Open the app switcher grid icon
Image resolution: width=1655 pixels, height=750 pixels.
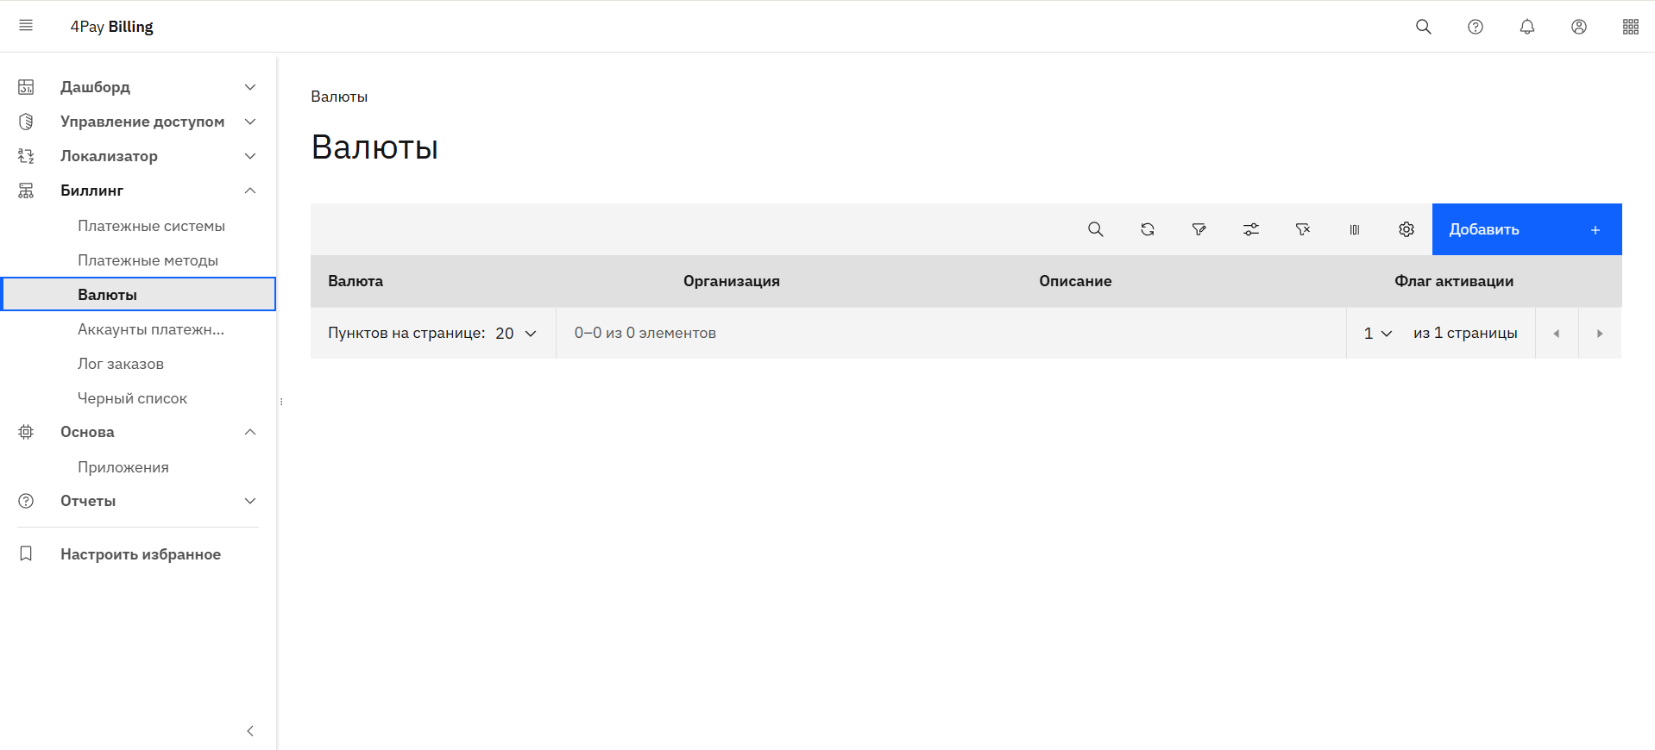click(1630, 27)
